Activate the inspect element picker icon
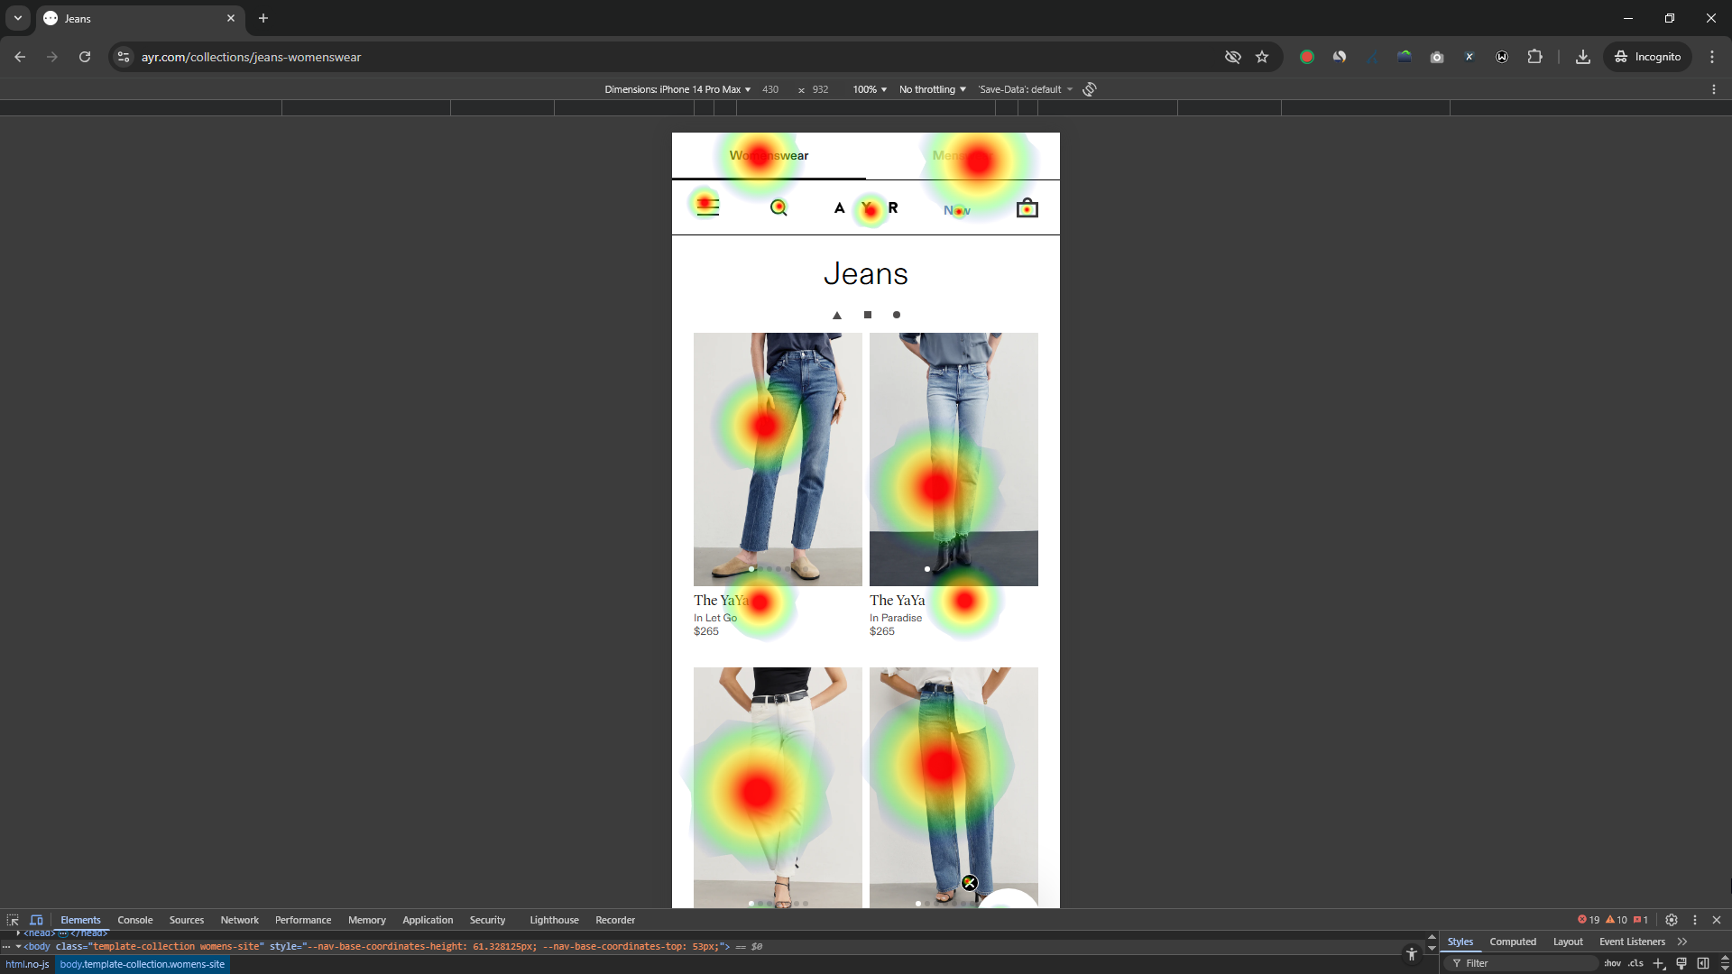1732x974 pixels. (13, 920)
